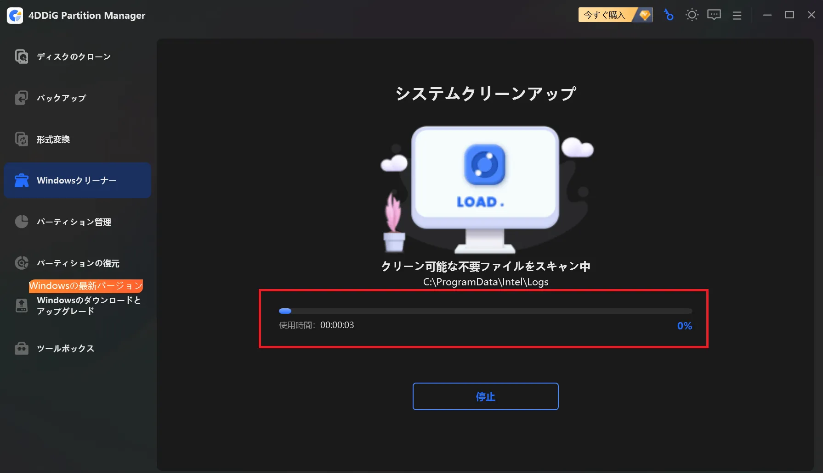The height and width of the screenshot is (473, 823).
Task: Toggle the light/dark theme sun icon
Action: coord(692,15)
